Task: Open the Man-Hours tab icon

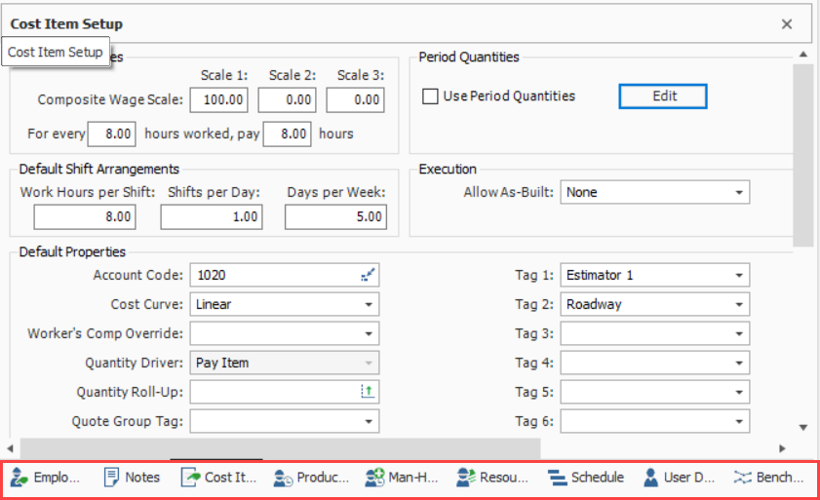Action: pyautogui.click(x=374, y=478)
